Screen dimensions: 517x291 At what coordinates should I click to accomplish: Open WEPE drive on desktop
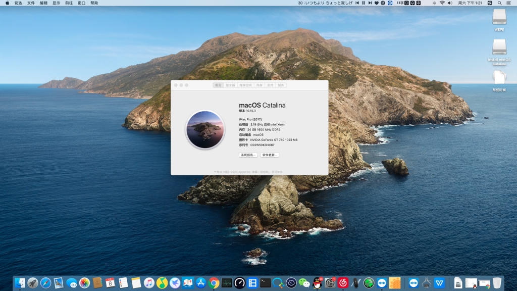pyautogui.click(x=499, y=20)
